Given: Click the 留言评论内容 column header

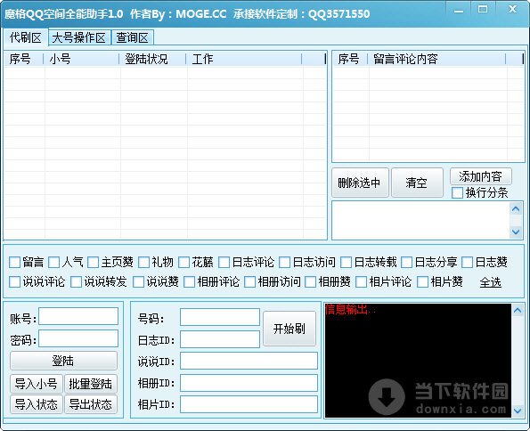Looking at the screenshot, I should coord(437,59).
